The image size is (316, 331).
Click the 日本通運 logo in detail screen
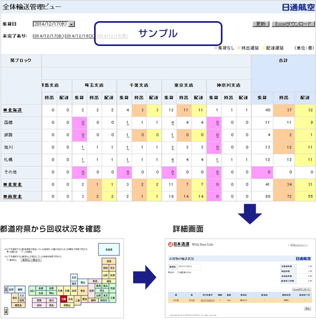179,244
